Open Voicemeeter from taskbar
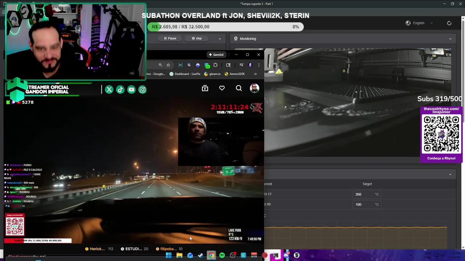465x261 pixels. pyautogui.click(x=254, y=255)
